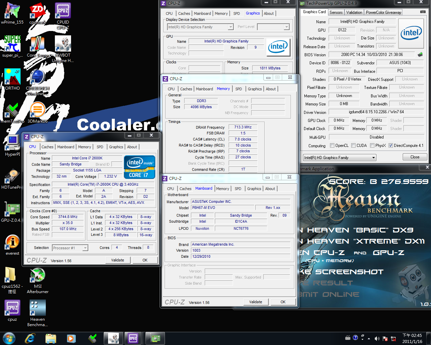This screenshot has height=345, width=431.
Task: Select the SPD tab in the CPU-Z Memory window
Action: [239, 89]
